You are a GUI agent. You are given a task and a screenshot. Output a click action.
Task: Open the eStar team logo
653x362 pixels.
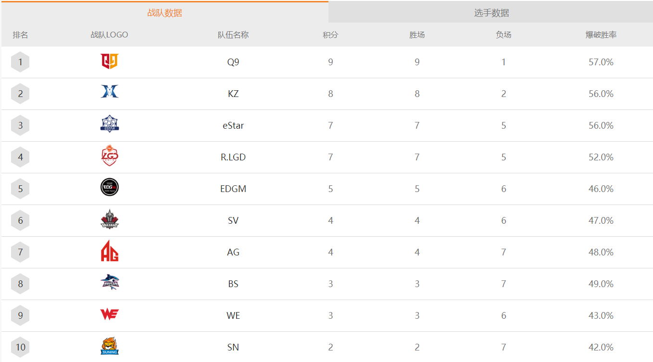109,124
